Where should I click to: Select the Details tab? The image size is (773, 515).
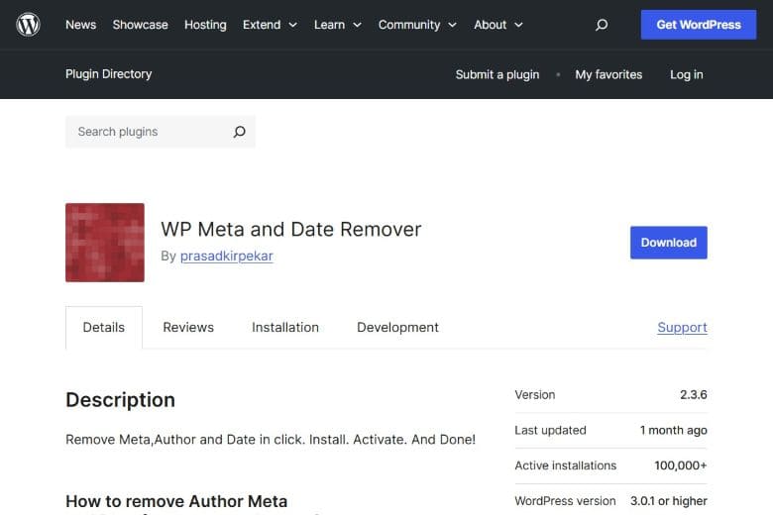tap(104, 327)
